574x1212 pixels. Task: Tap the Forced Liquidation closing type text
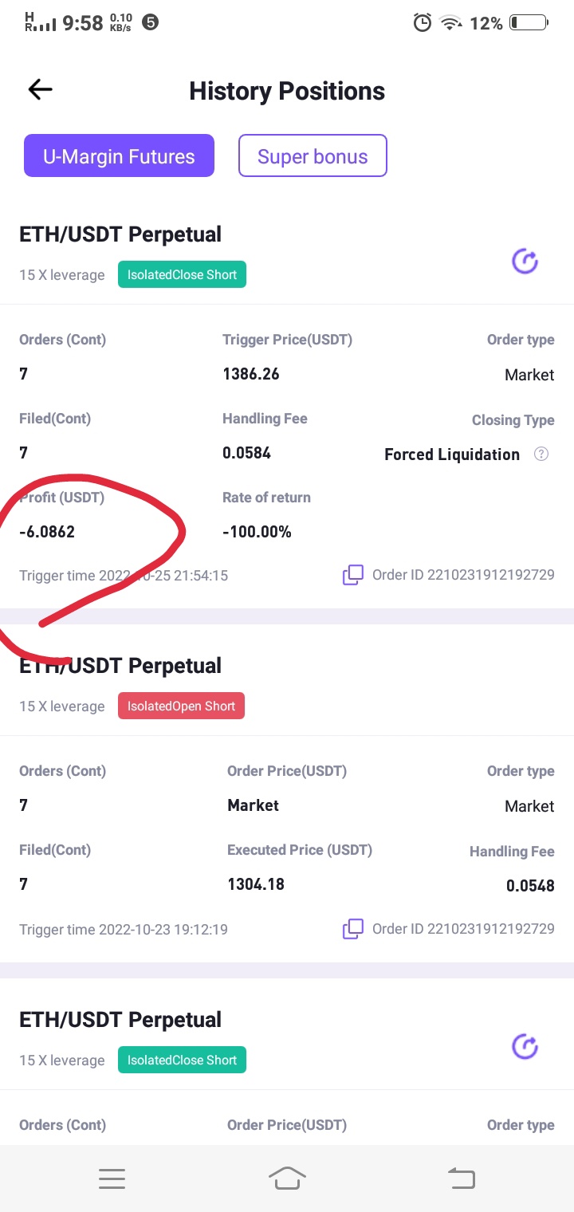click(x=452, y=454)
